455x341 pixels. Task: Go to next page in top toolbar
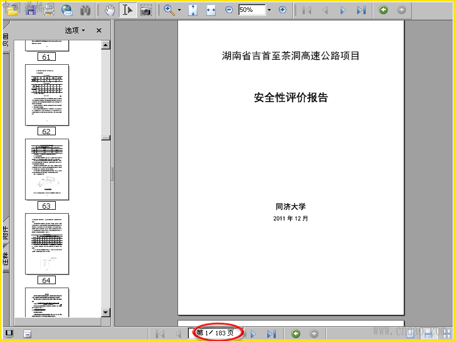tap(343, 10)
